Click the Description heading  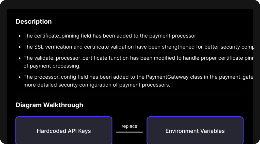point(34,22)
